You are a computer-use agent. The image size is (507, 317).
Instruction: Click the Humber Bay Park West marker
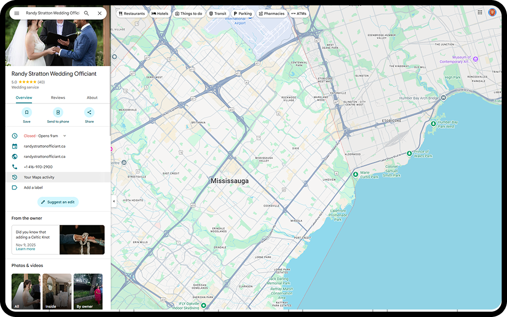(433, 124)
